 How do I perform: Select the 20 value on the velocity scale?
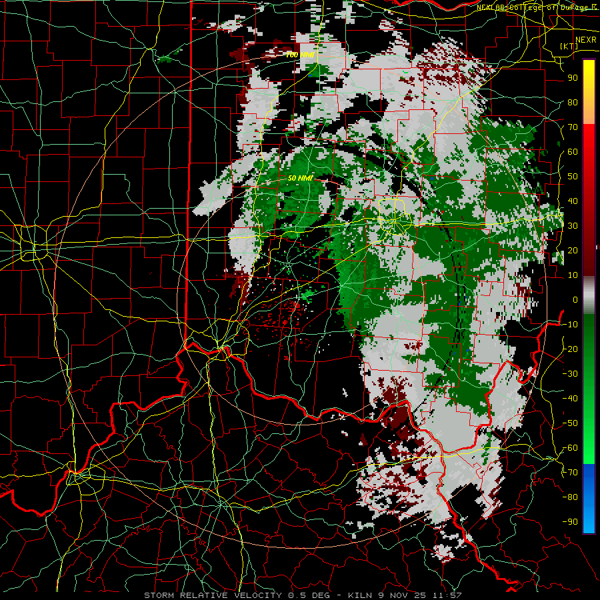573,250
